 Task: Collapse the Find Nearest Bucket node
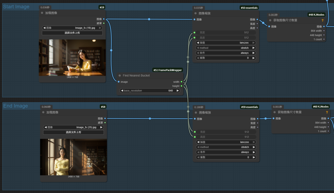pos(120,76)
